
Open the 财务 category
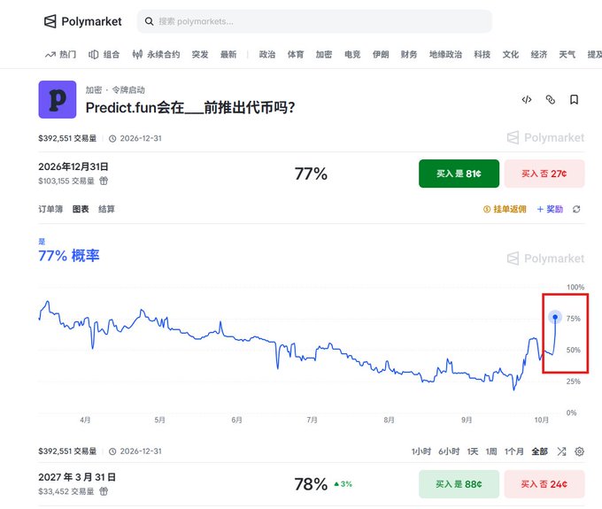tap(409, 55)
